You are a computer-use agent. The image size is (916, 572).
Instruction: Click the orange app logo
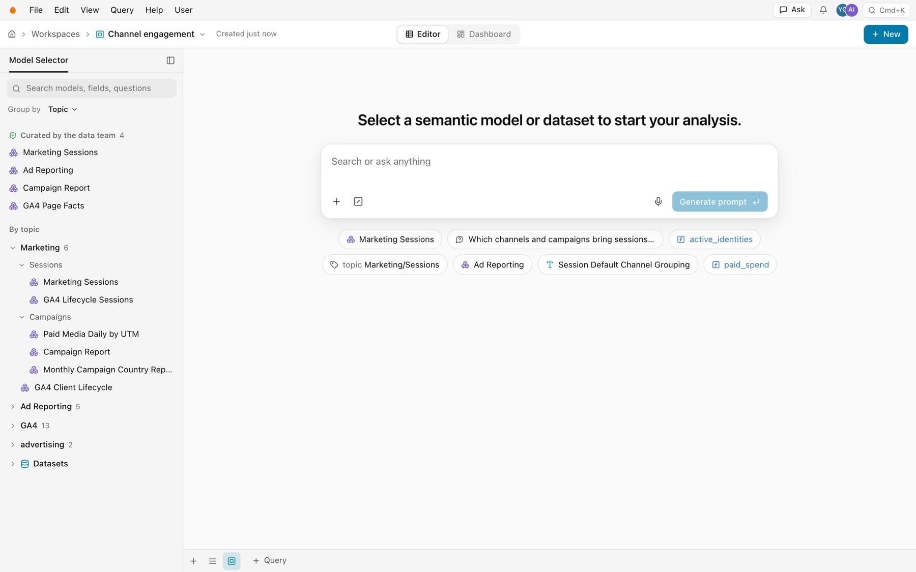tap(13, 10)
